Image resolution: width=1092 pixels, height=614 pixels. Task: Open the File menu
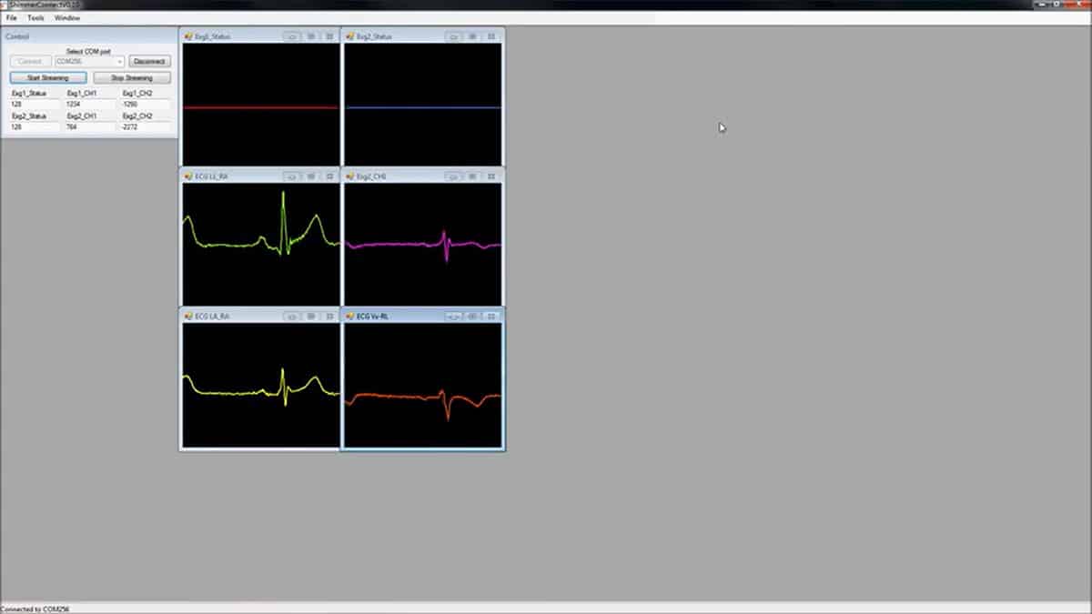pyautogui.click(x=12, y=18)
